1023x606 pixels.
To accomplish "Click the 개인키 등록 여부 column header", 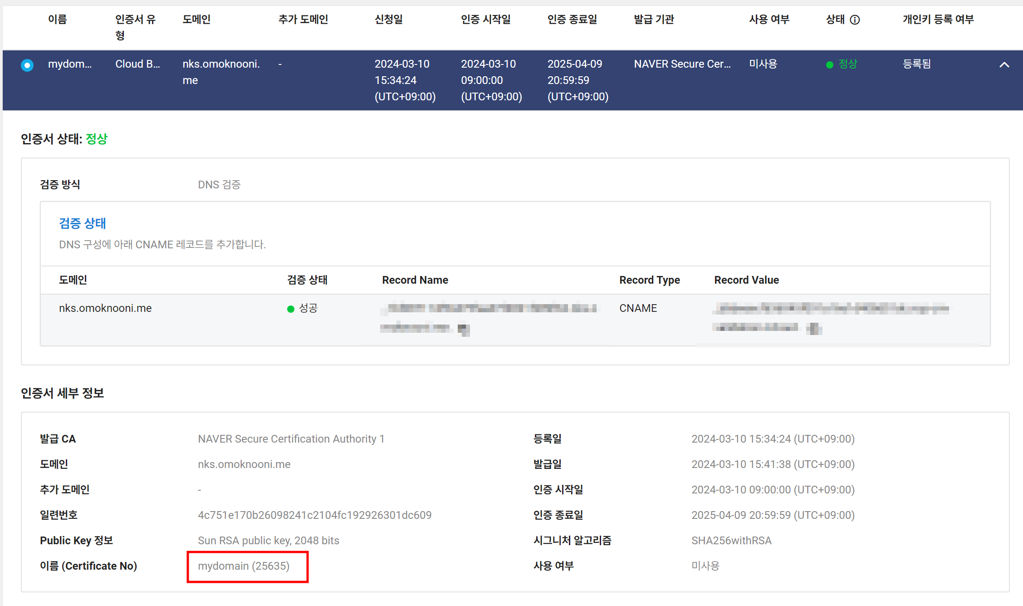I will tap(938, 20).
